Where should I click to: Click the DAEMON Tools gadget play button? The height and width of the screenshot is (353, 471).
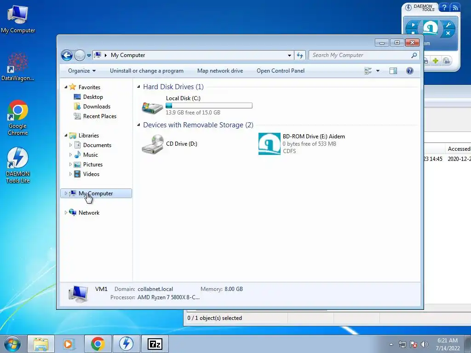[414, 25]
